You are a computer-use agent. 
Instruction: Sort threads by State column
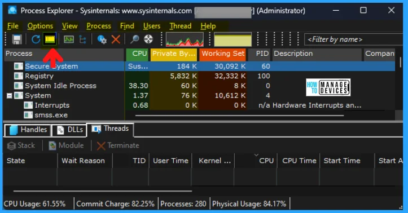pos(30,161)
